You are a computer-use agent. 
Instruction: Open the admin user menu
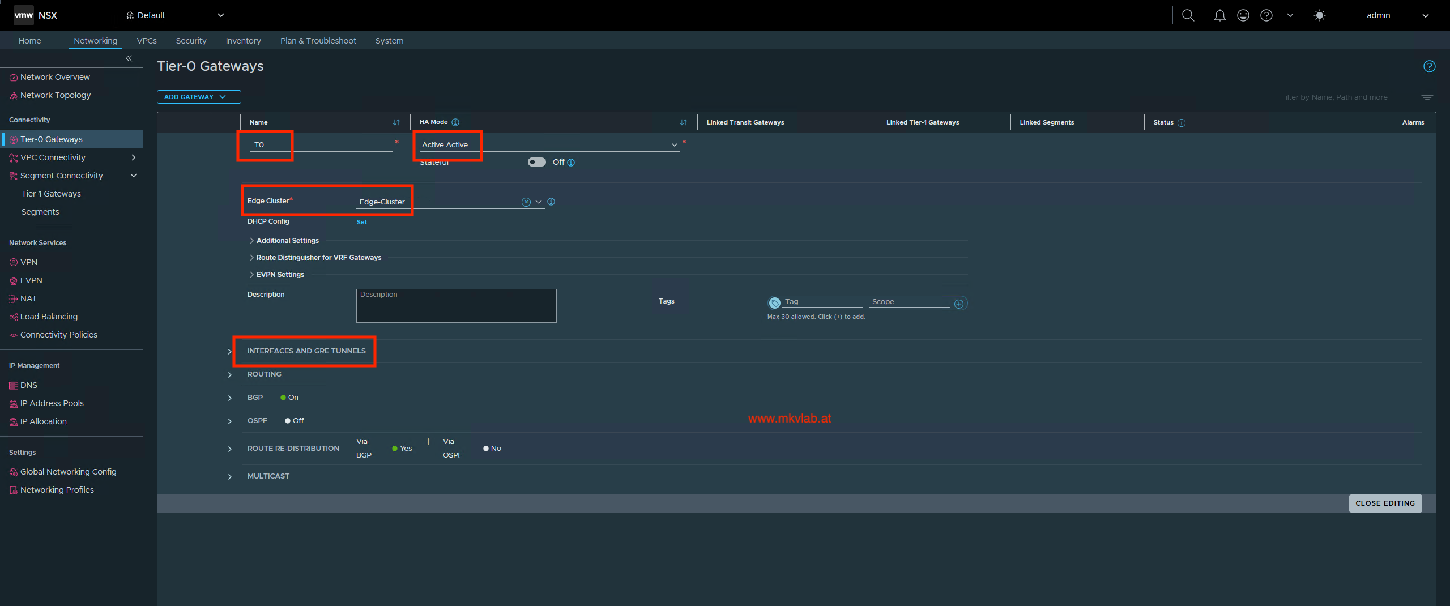(1397, 15)
